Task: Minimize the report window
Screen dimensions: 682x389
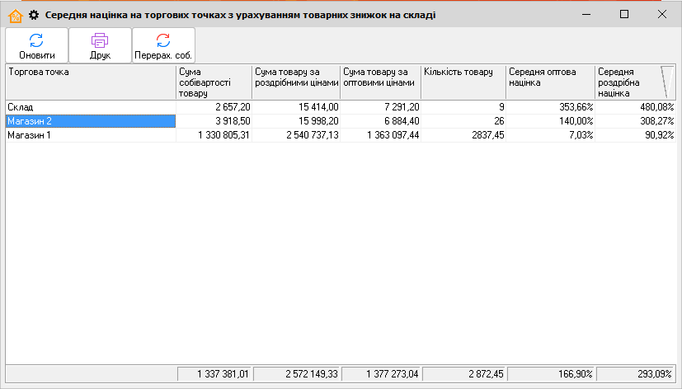Action: (x=586, y=14)
